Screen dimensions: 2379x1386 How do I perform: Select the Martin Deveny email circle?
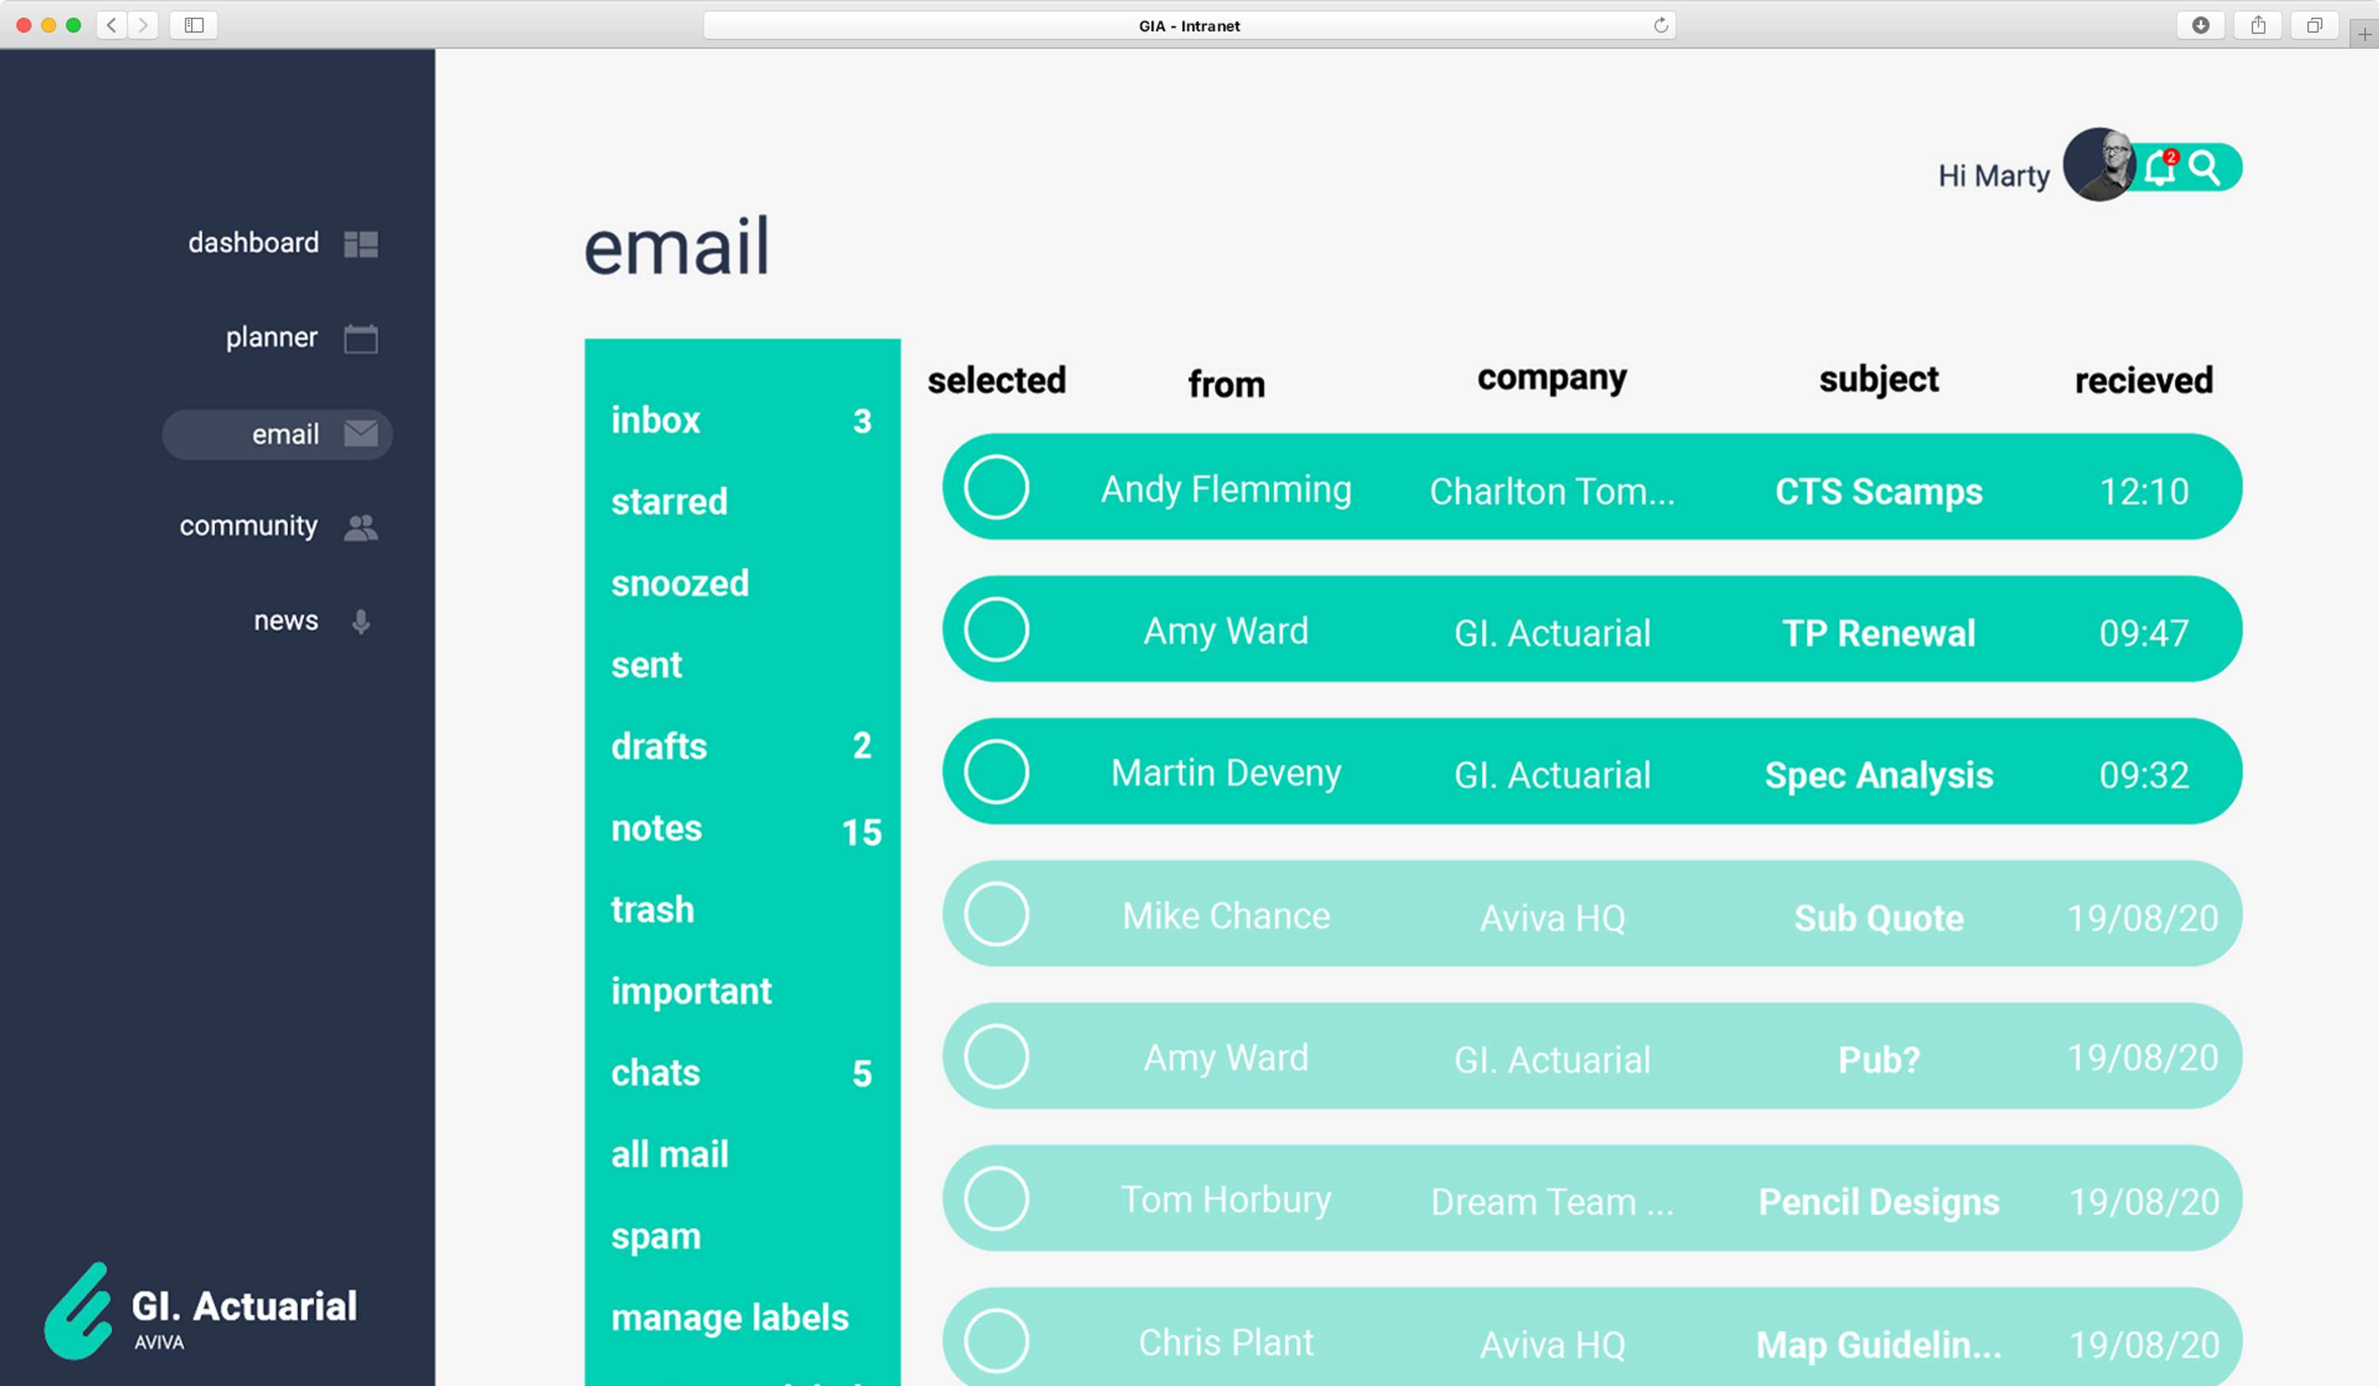click(996, 771)
